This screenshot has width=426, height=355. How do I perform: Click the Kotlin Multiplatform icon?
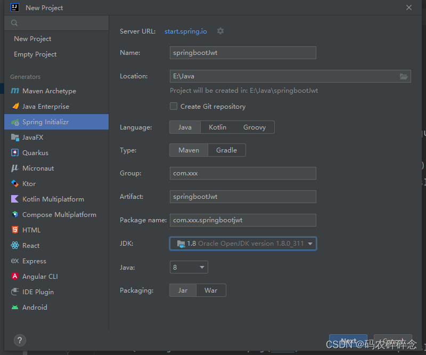[15, 199]
